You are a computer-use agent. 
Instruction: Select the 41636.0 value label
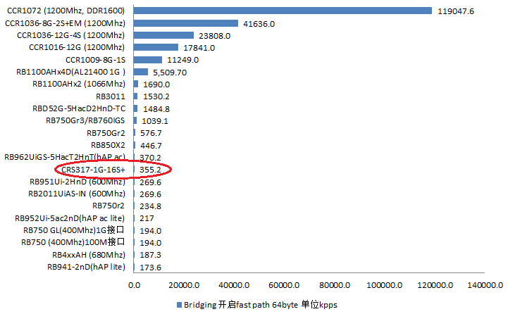[x=258, y=24]
